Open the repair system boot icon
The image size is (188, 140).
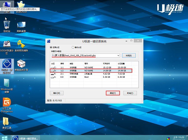(x=21, y=65)
